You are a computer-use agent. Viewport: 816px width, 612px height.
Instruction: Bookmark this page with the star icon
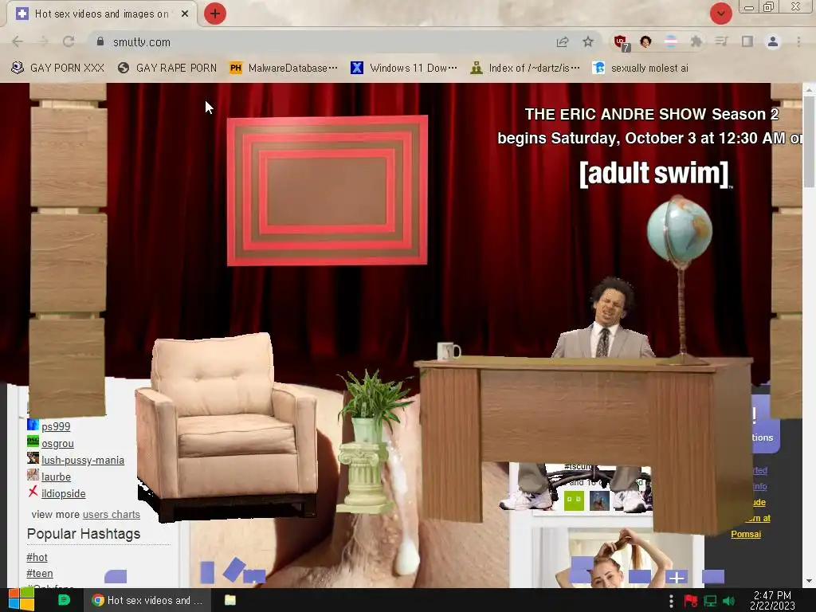[x=587, y=41]
